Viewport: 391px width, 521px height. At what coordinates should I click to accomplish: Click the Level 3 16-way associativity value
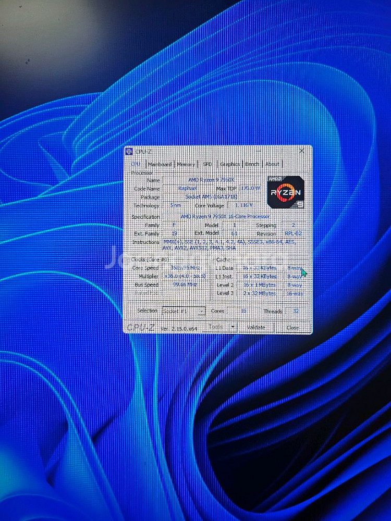tap(295, 294)
